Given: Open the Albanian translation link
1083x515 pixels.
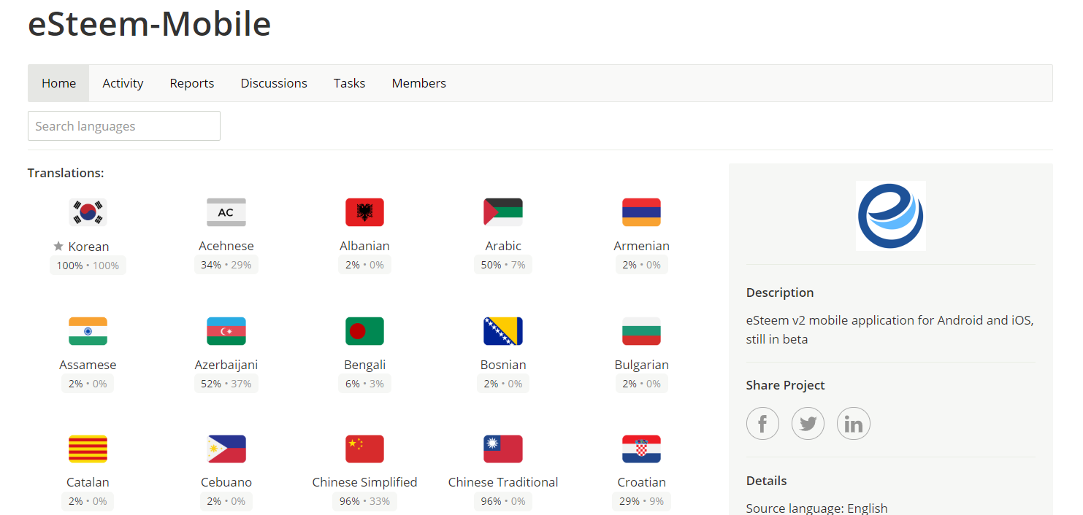Looking at the screenshot, I should click(364, 246).
